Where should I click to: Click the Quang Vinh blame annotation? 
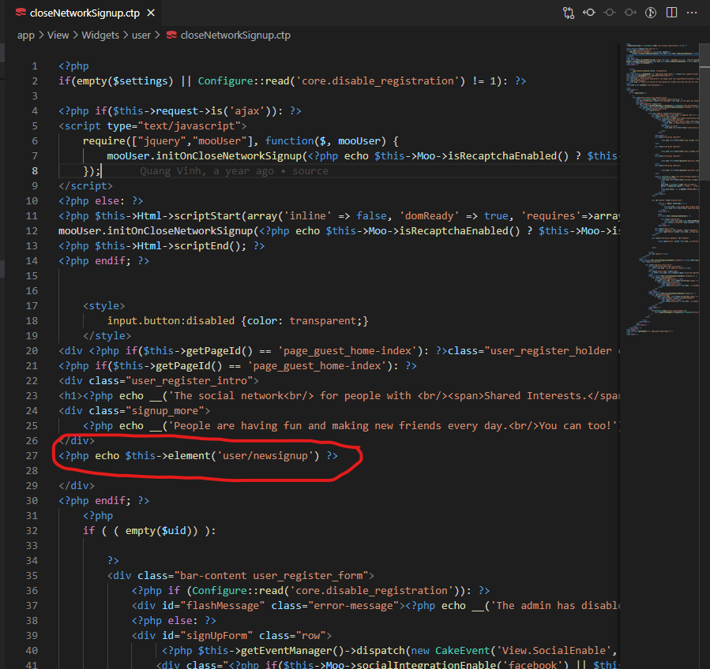coord(234,171)
